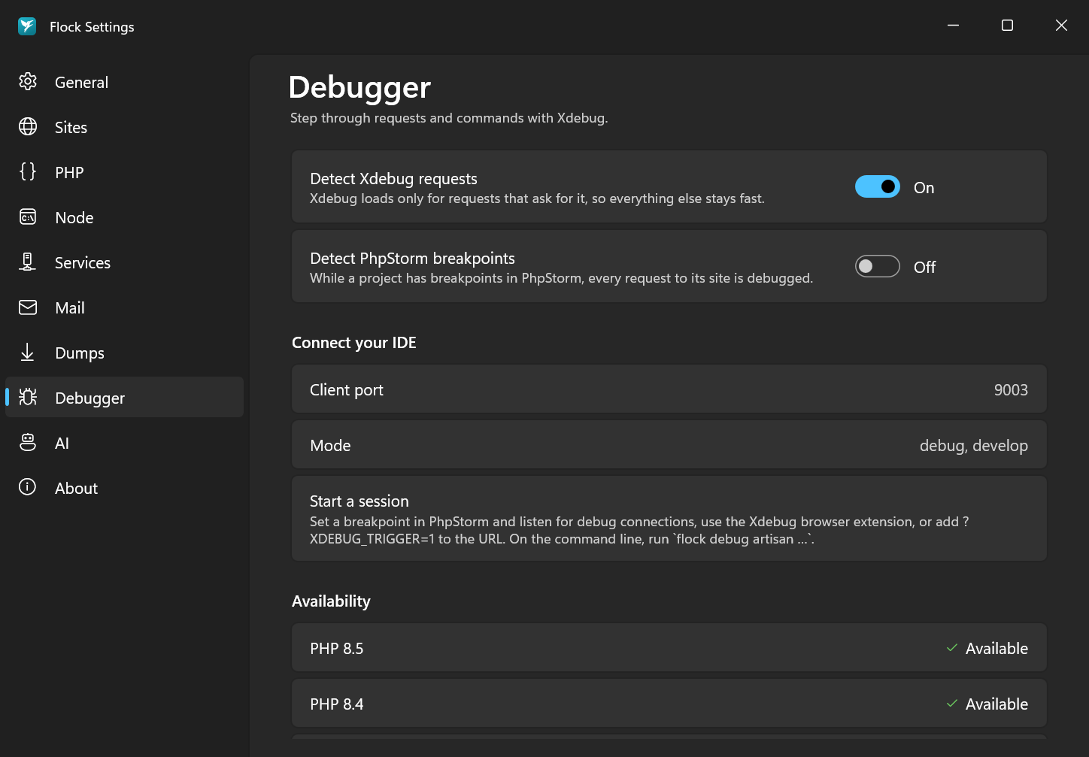Click the Detect Xdebug requests title

pos(394,178)
